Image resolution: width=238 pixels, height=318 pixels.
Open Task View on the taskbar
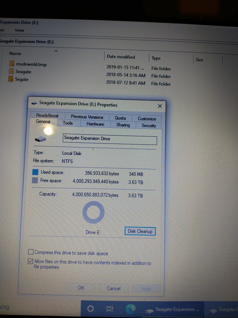coord(110,309)
